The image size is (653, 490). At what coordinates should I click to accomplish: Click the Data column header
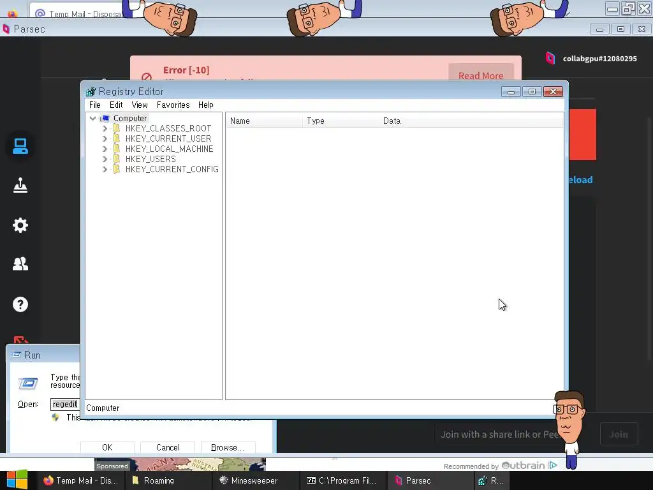(471, 121)
